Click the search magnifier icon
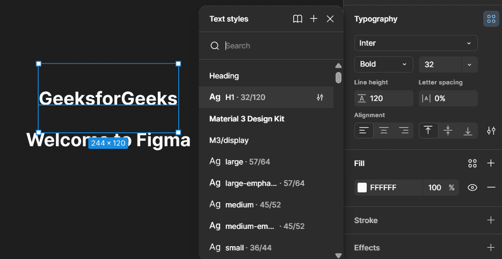The width and height of the screenshot is (502, 259). tap(215, 46)
